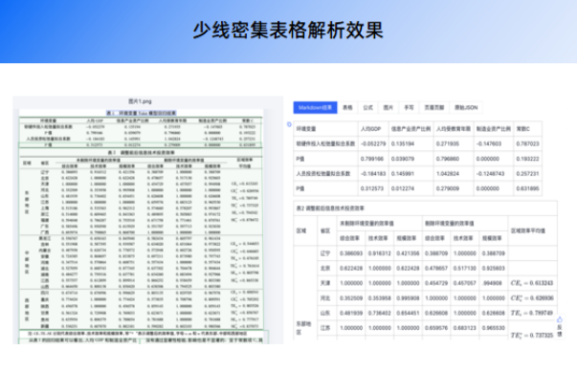Viewport: 577px width, 372px height.
Task: Select cell value 0.257231
Action: coord(527,173)
